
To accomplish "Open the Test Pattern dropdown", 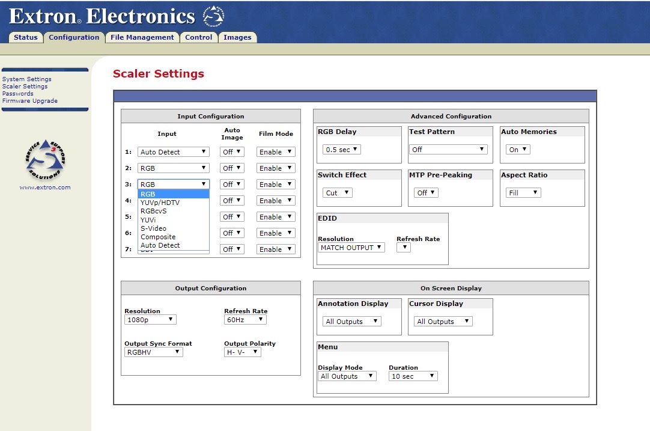I will pyautogui.click(x=448, y=149).
